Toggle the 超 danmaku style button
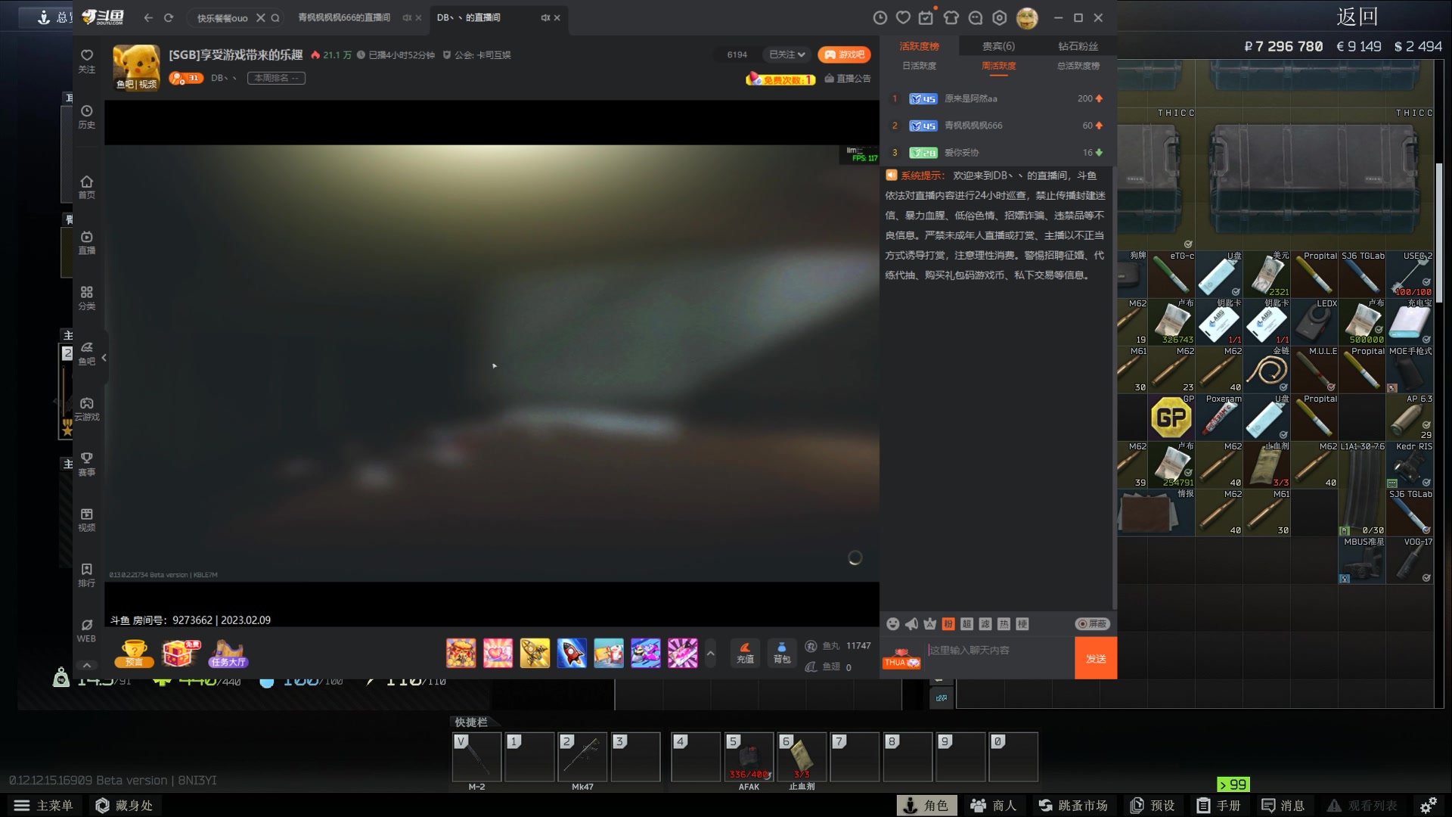 tap(966, 623)
